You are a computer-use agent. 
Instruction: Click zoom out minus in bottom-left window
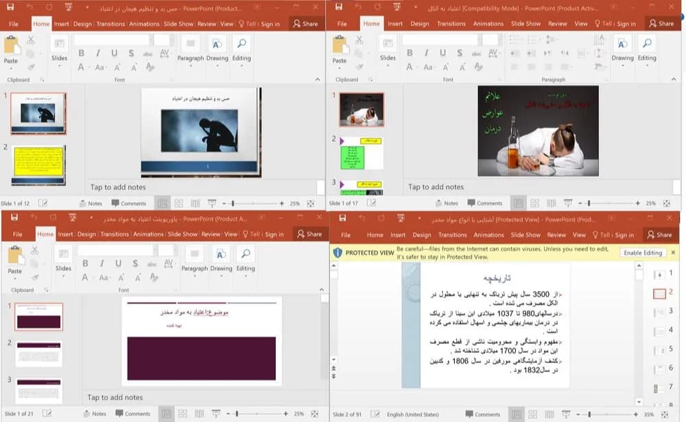click(228, 414)
